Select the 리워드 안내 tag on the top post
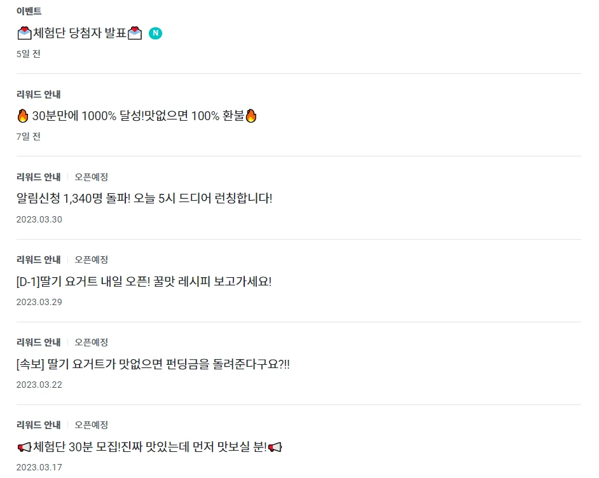 point(38,94)
